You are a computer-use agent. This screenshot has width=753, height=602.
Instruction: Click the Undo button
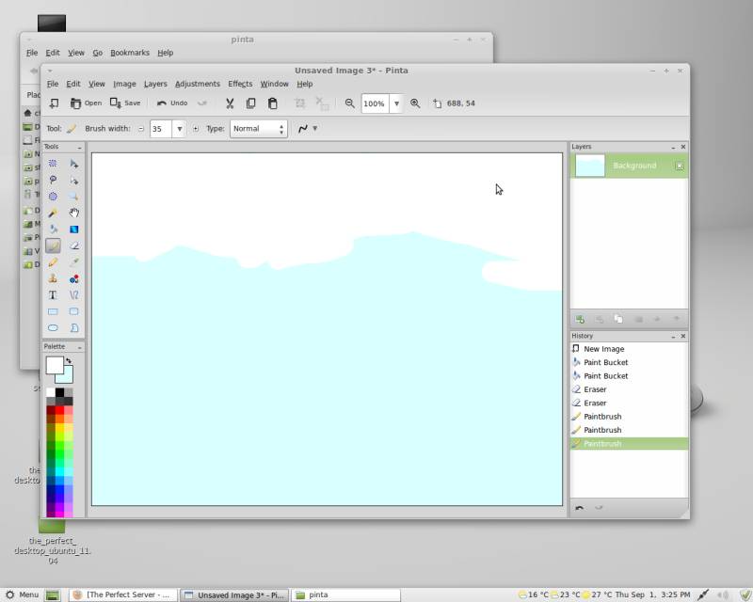[x=171, y=103]
